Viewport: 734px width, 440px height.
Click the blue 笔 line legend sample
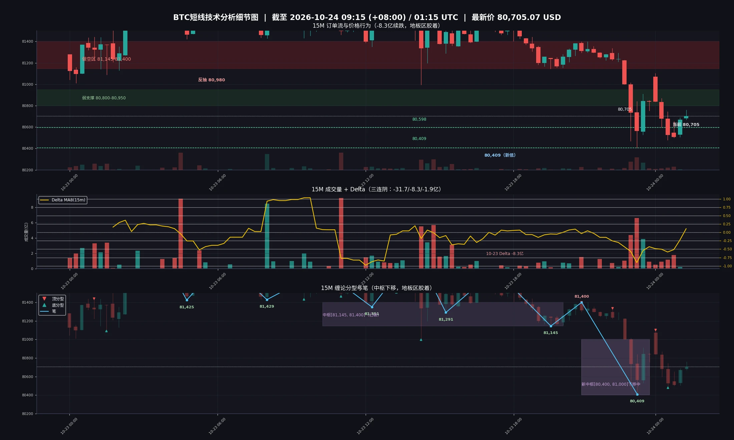(x=44, y=311)
